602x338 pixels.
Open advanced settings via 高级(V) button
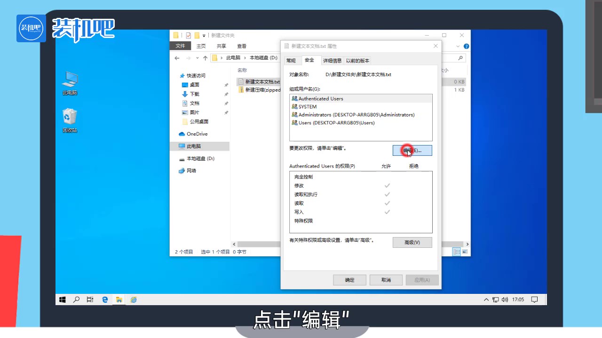tap(412, 242)
